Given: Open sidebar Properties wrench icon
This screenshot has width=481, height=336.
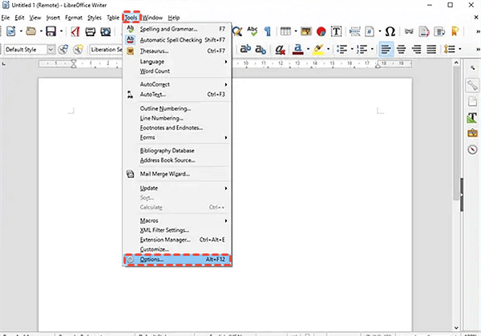Looking at the screenshot, I should [472, 85].
